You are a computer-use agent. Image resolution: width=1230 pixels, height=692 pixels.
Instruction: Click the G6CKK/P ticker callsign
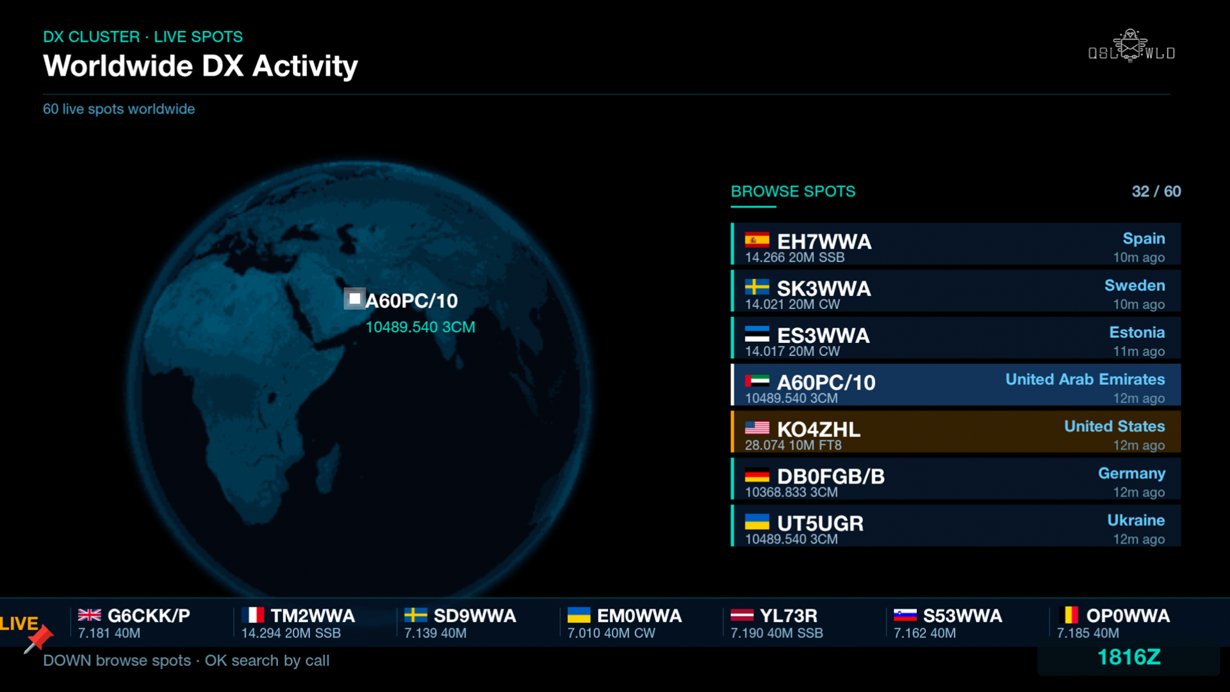point(149,616)
